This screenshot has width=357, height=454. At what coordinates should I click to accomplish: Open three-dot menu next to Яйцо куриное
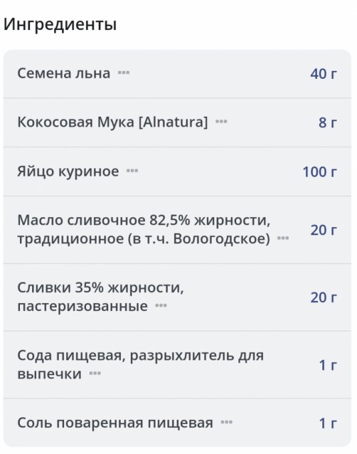click(132, 170)
